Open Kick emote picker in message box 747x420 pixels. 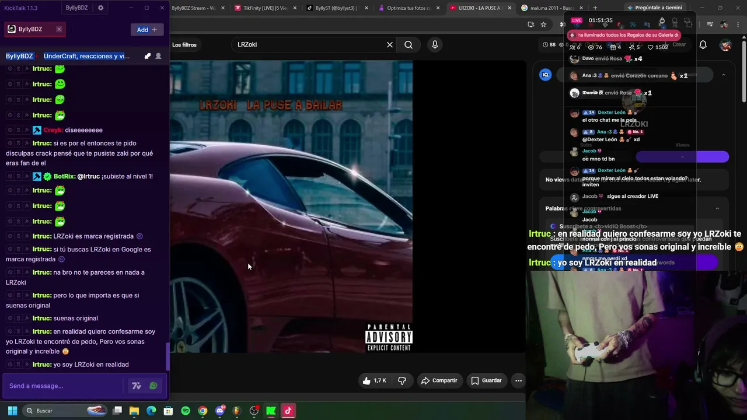point(153,386)
